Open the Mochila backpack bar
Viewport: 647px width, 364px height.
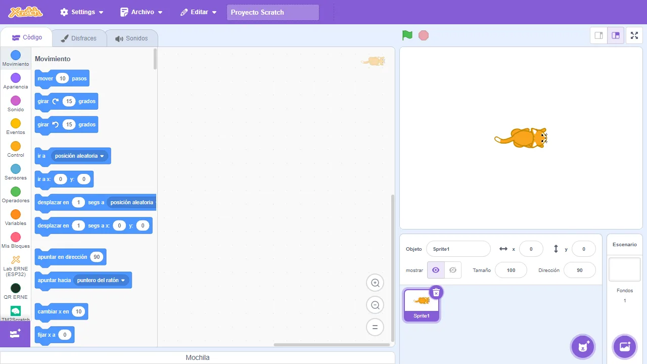tap(197, 357)
